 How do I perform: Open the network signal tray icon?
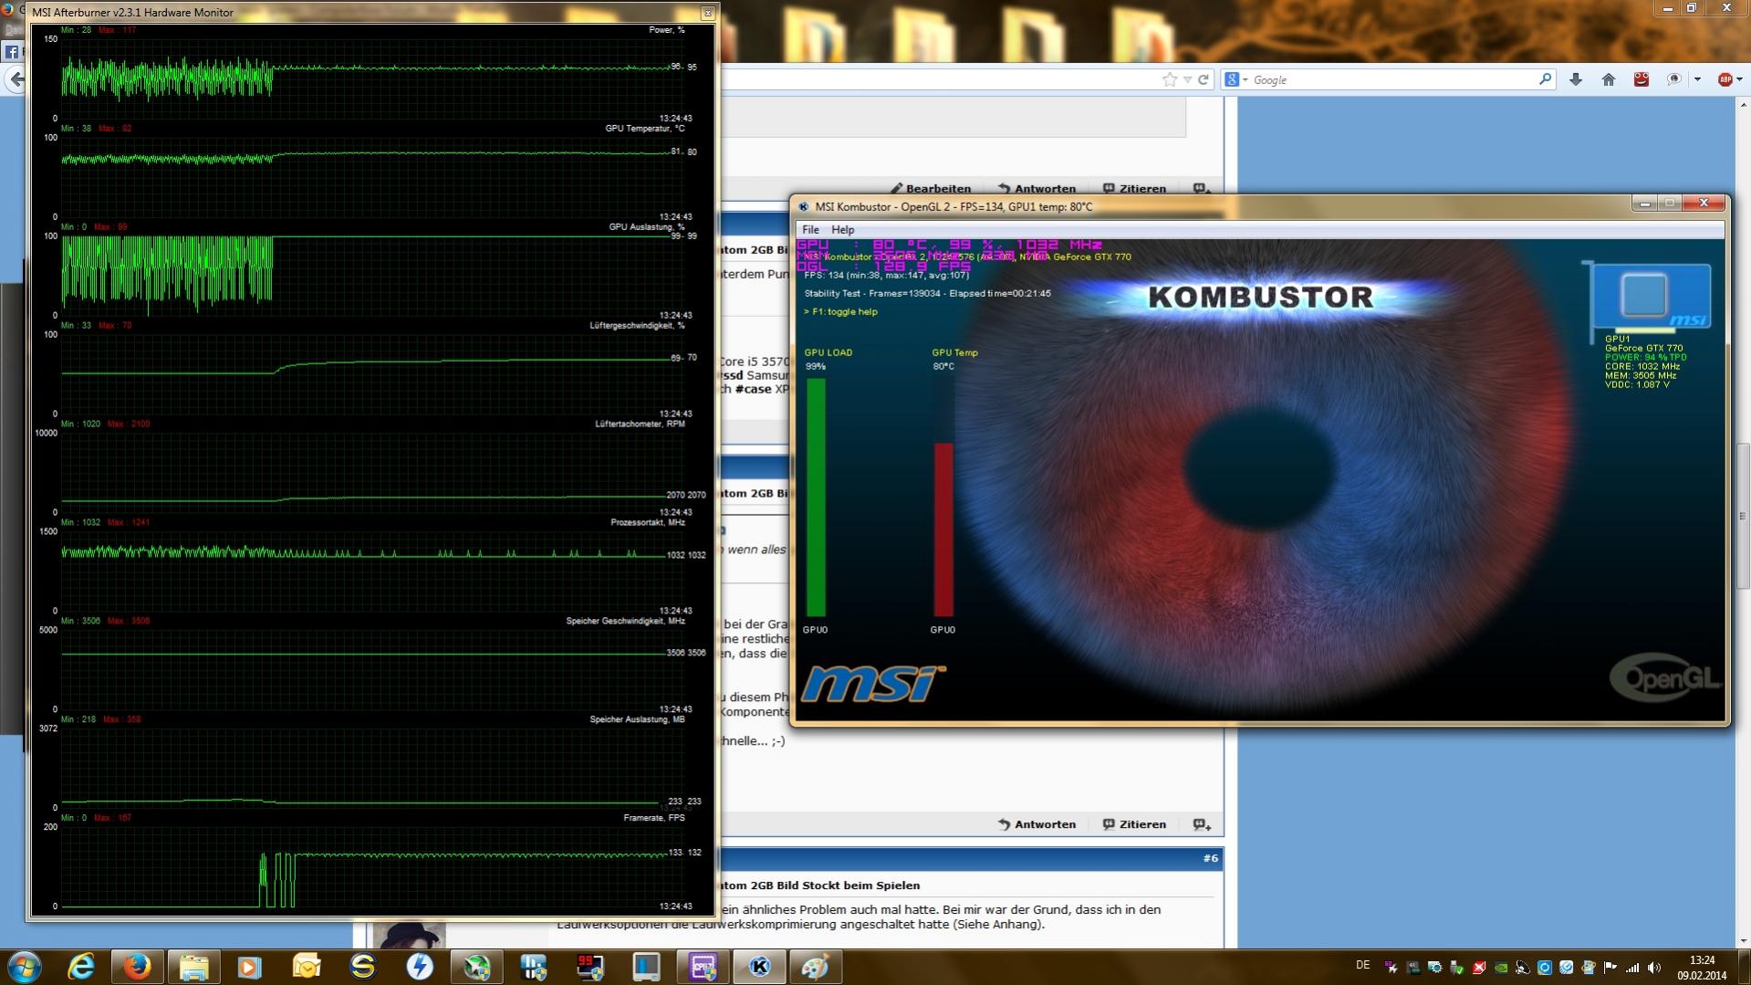tap(1632, 968)
